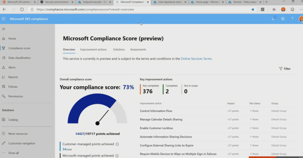
Task: Open the settings gear in header
Action: click(x=283, y=19)
